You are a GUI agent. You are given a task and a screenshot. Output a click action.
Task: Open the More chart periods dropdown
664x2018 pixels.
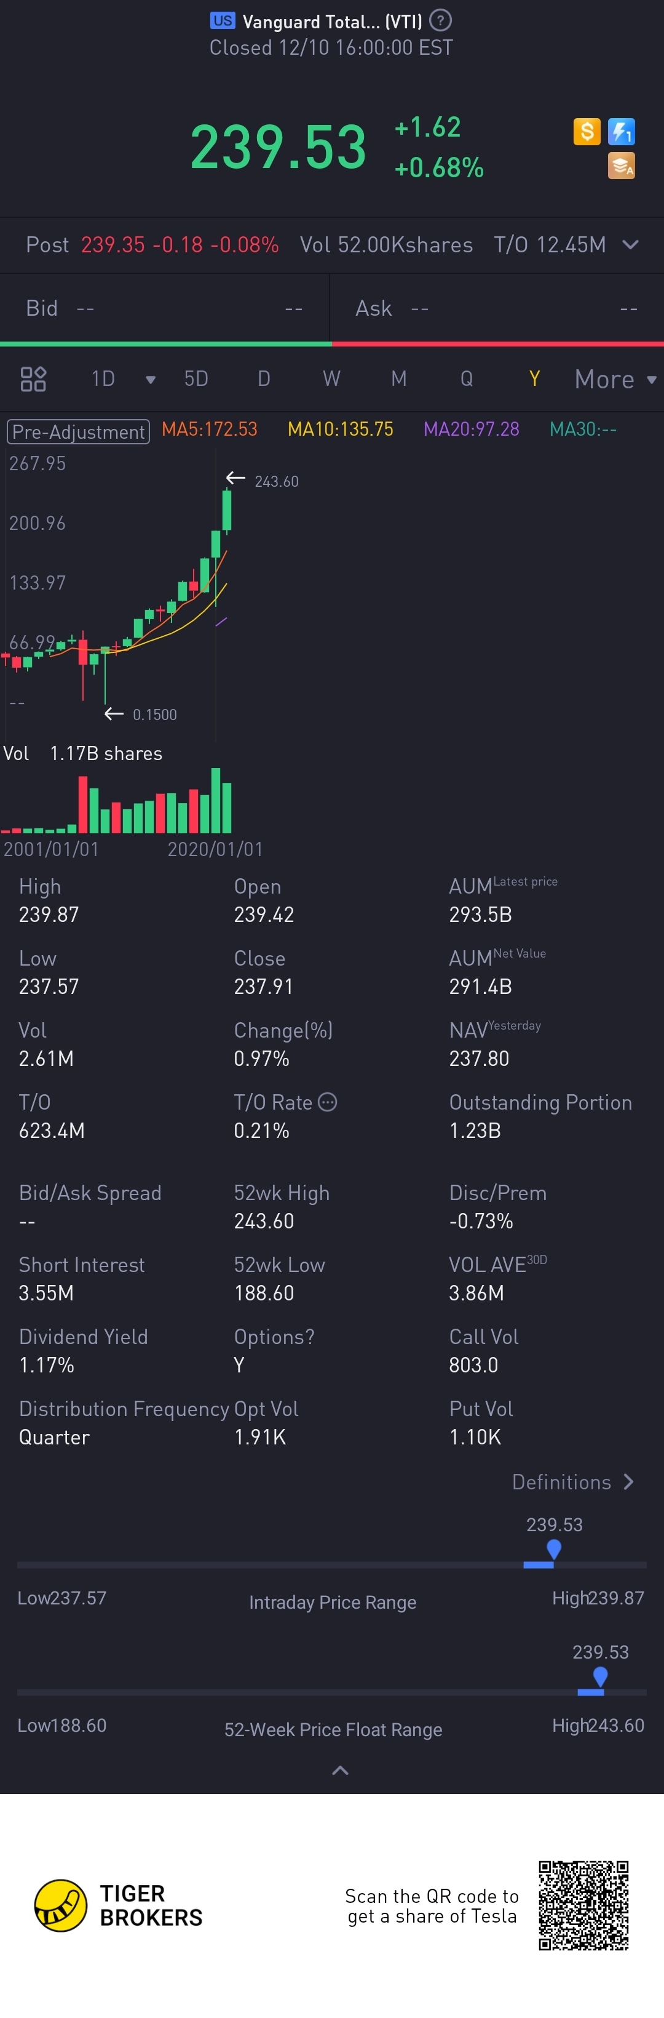coord(615,379)
